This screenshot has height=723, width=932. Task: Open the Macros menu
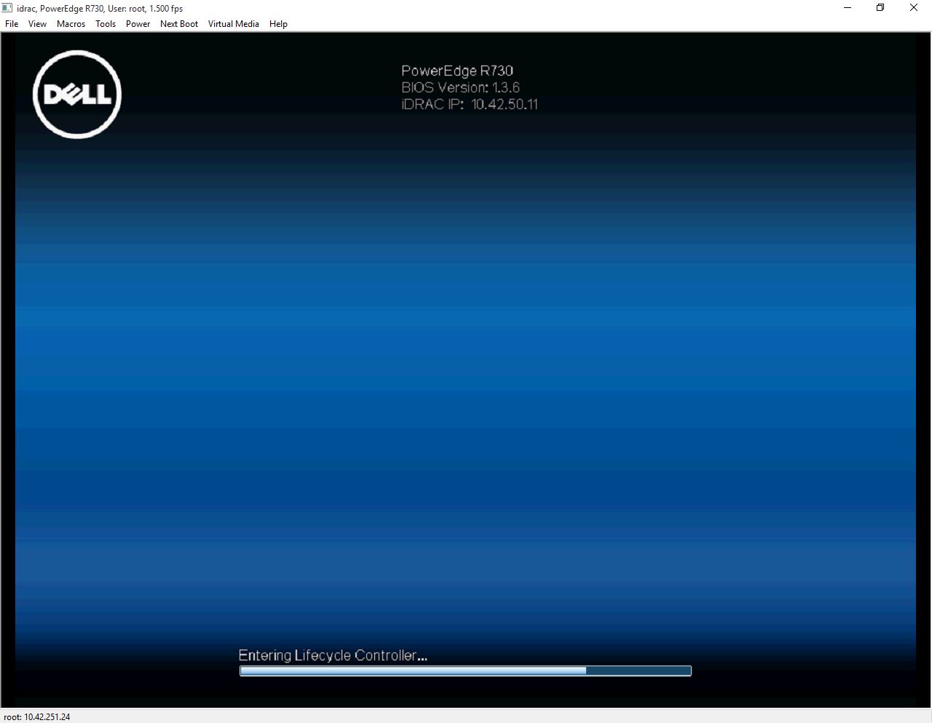(x=71, y=24)
